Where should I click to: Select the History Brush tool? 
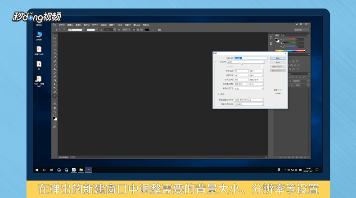(x=55, y=73)
